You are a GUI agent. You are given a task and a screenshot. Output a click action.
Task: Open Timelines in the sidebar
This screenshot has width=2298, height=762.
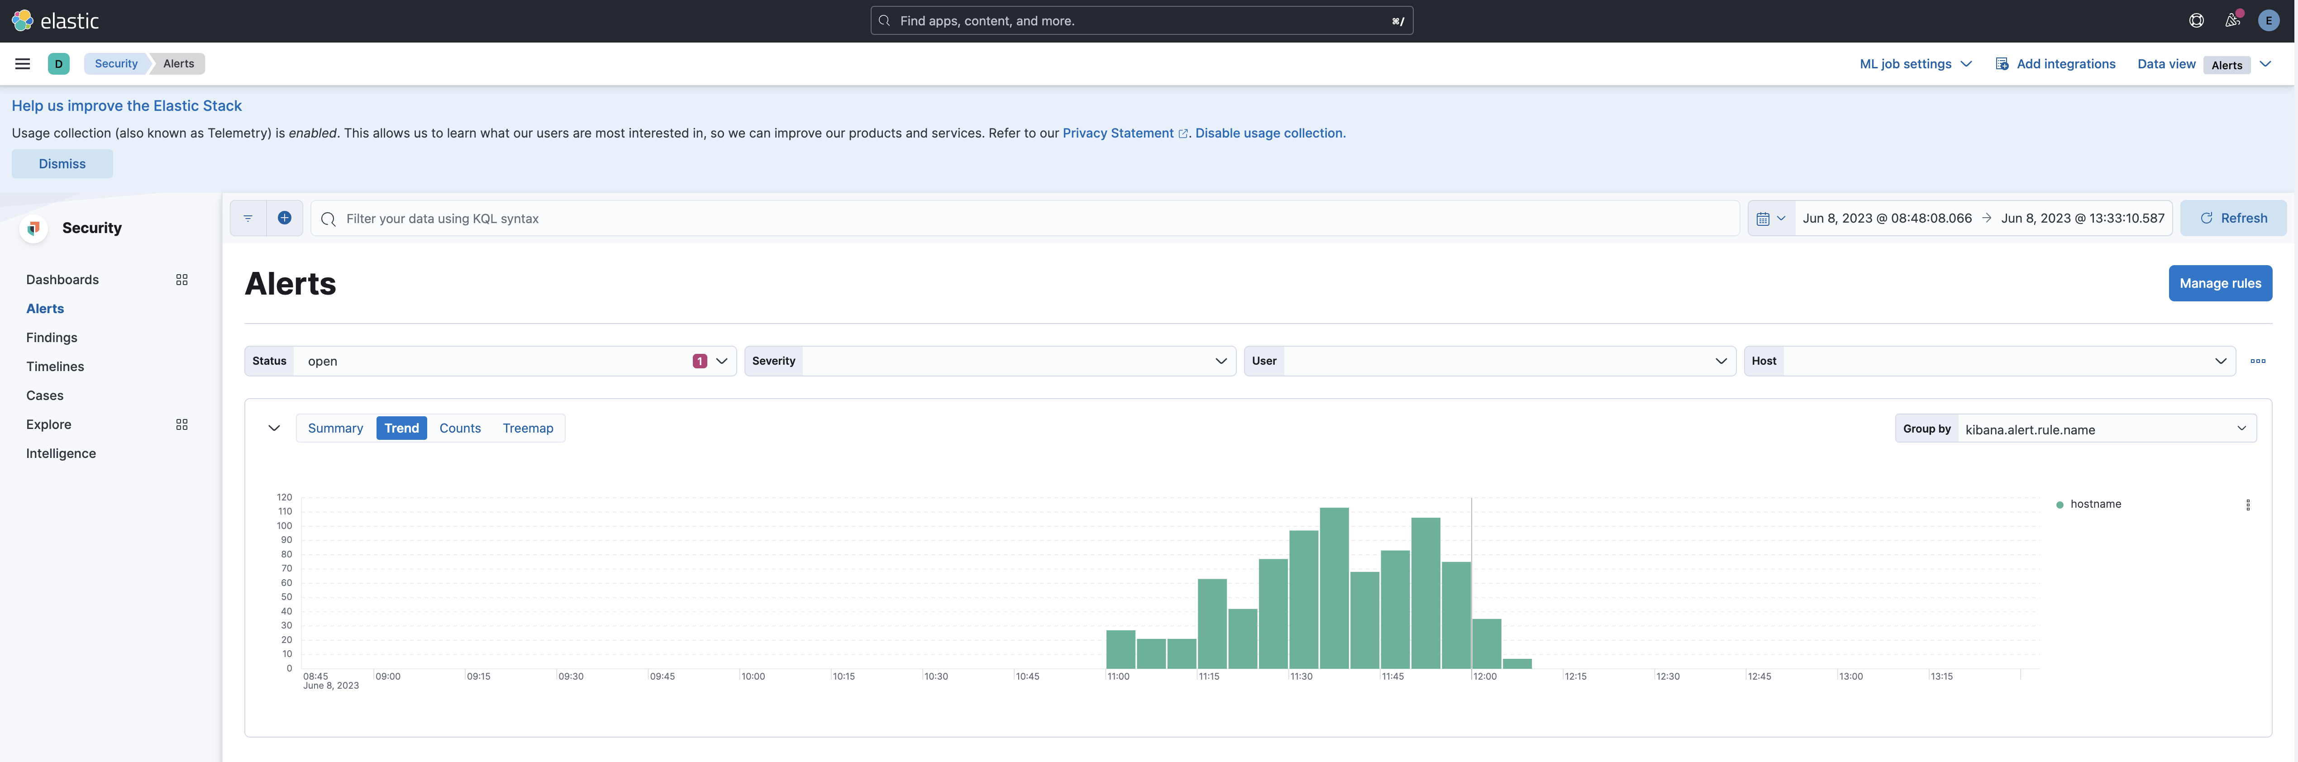click(55, 367)
